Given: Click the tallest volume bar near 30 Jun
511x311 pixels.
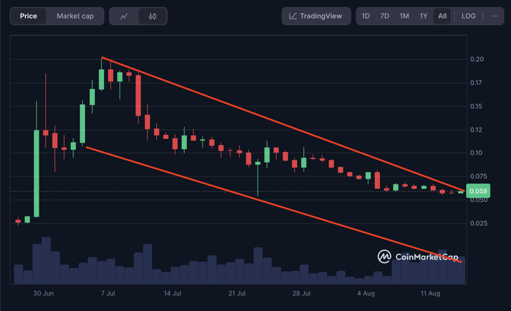Looking at the screenshot, I should [46, 260].
